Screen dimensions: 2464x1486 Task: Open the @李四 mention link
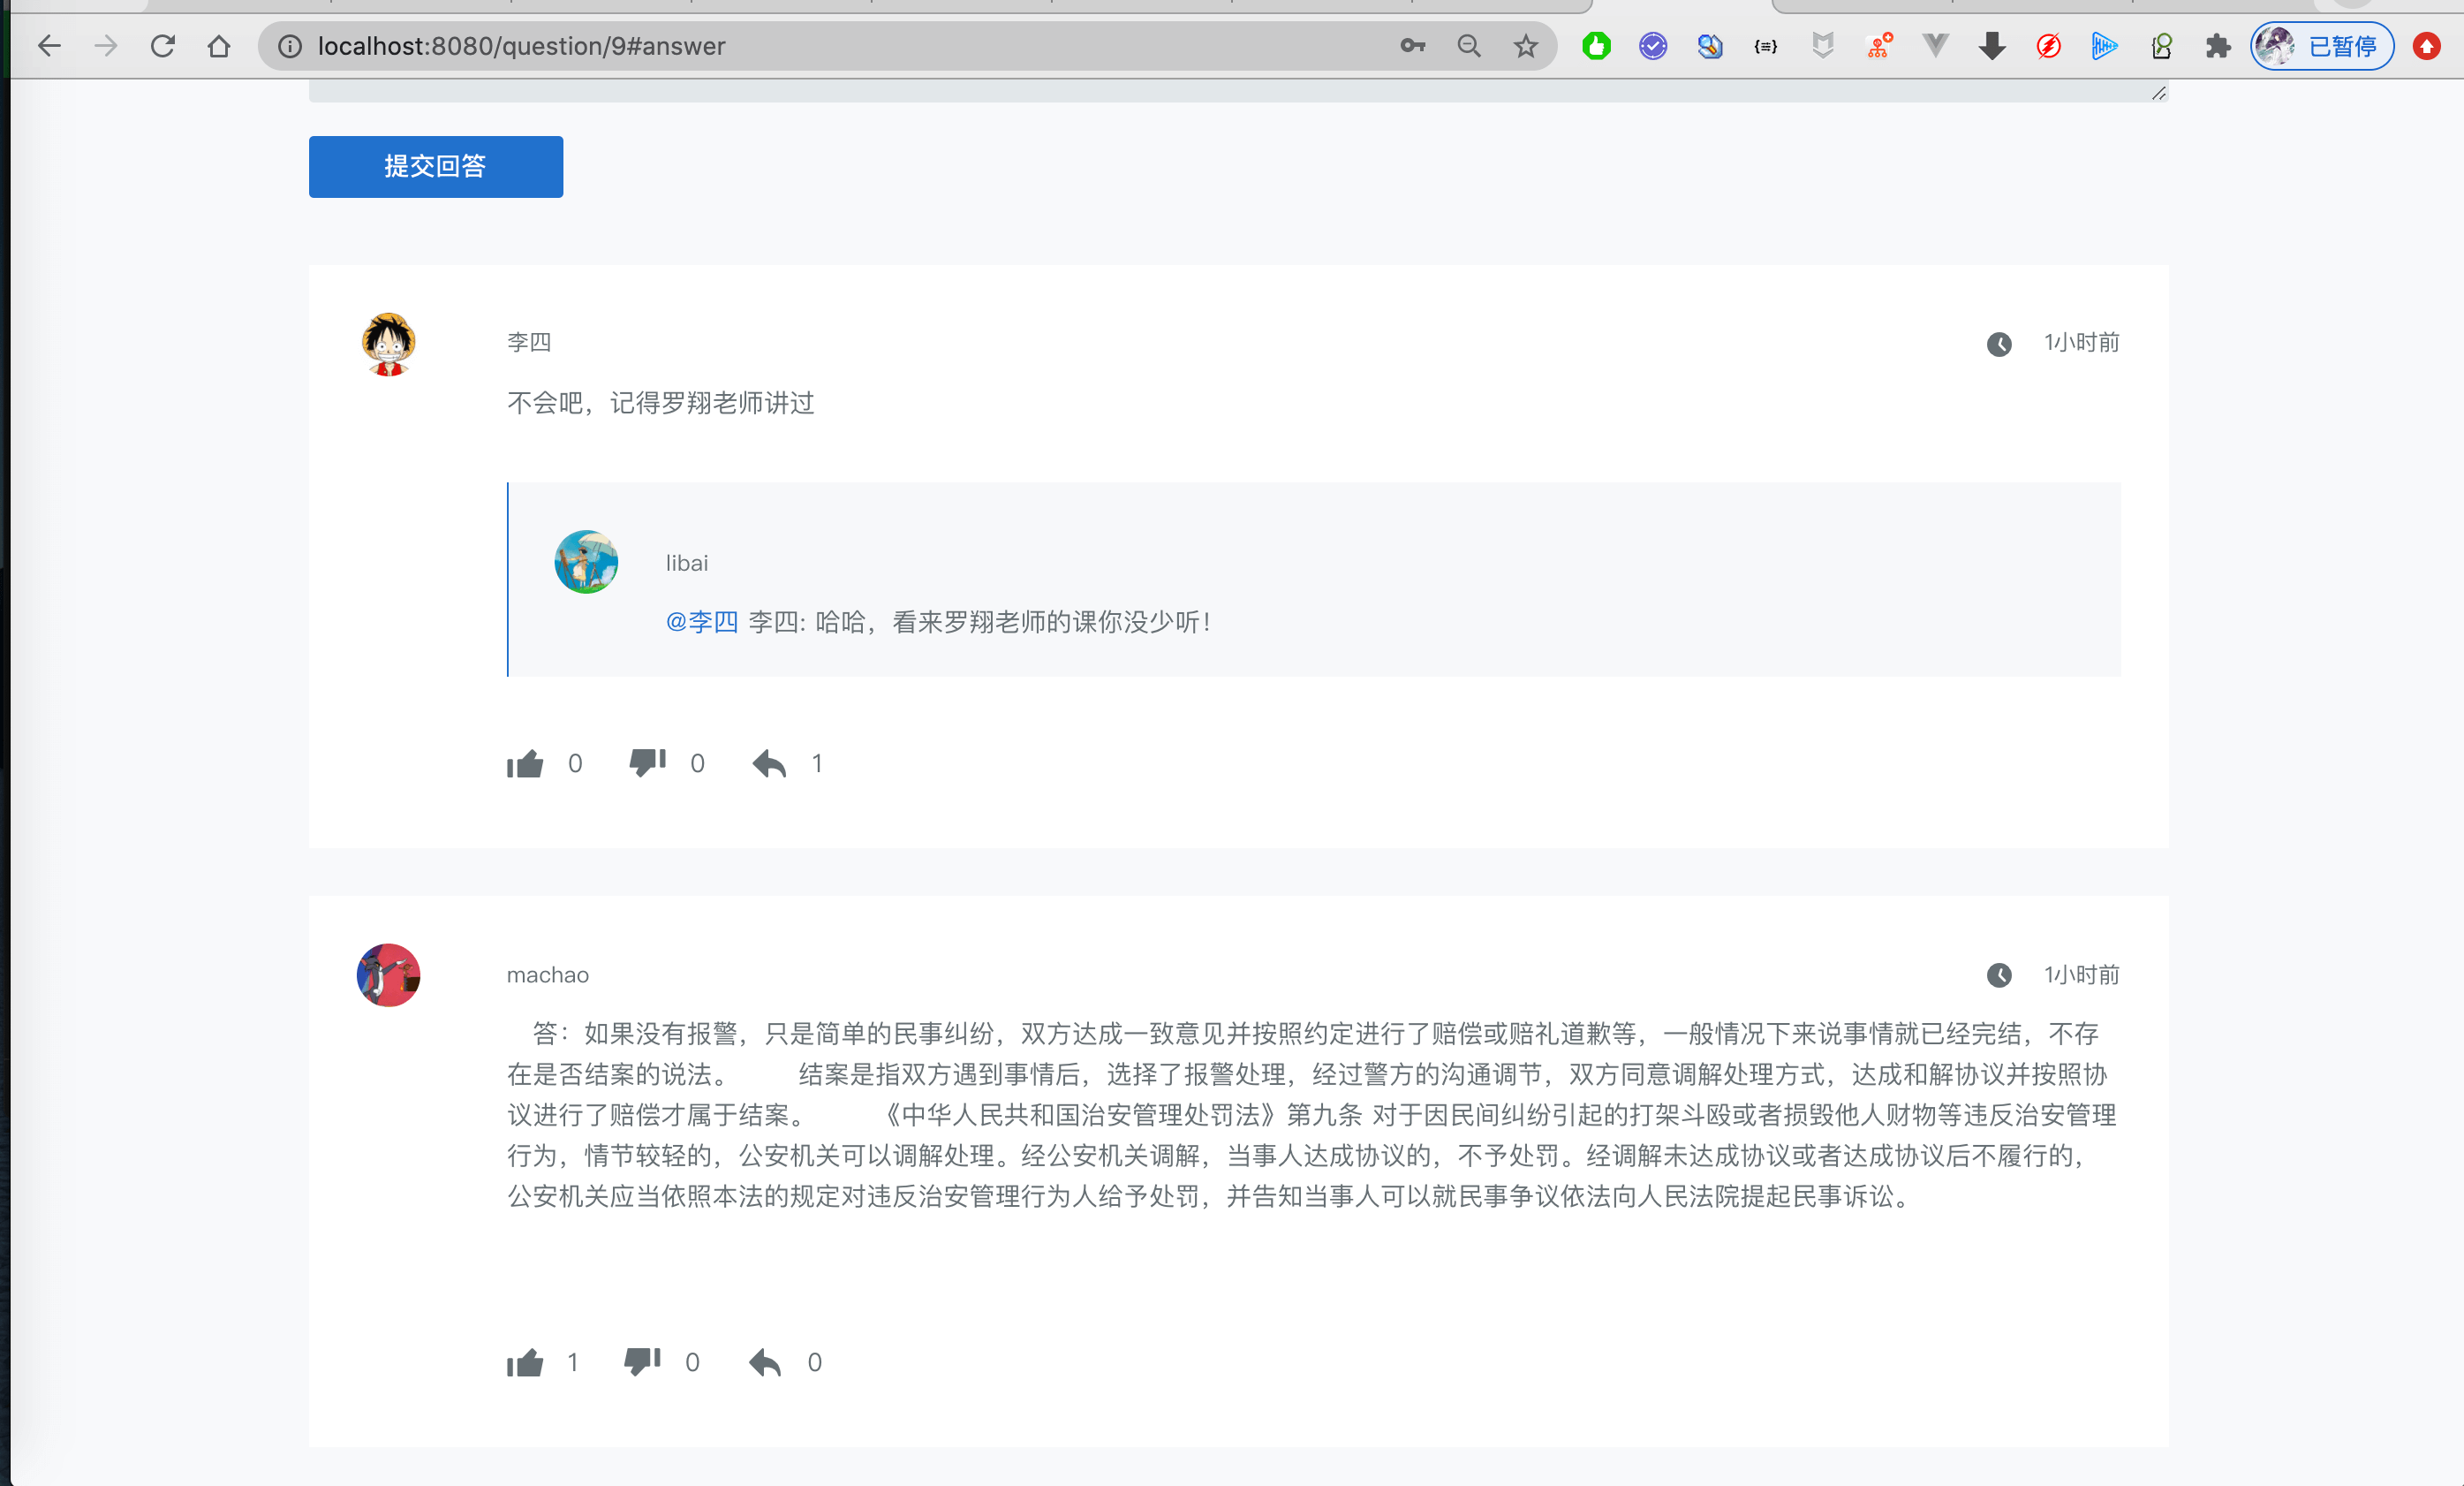click(701, 621)
